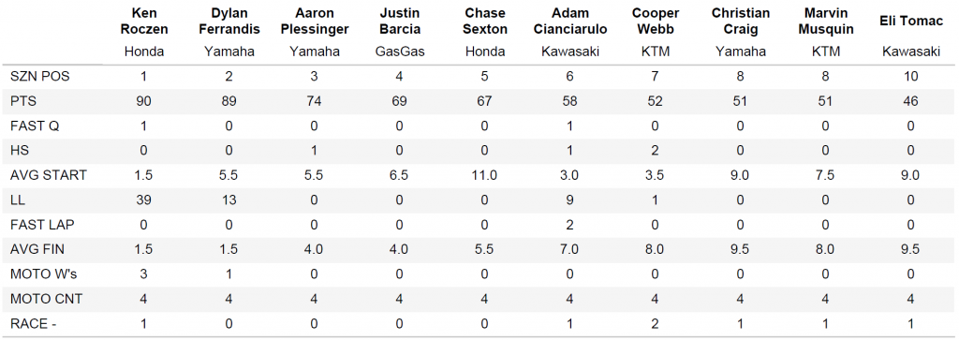Select the Christian Craig header
Viewport: 959px width, 340px height.
(741, 21)
